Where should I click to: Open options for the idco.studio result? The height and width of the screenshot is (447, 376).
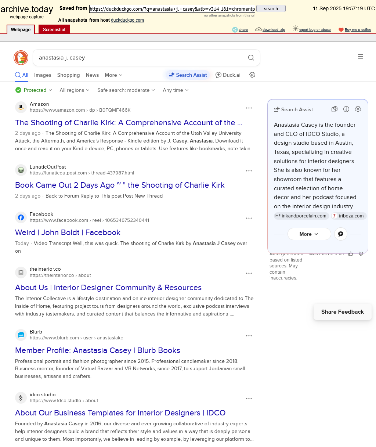coord(249,399)
